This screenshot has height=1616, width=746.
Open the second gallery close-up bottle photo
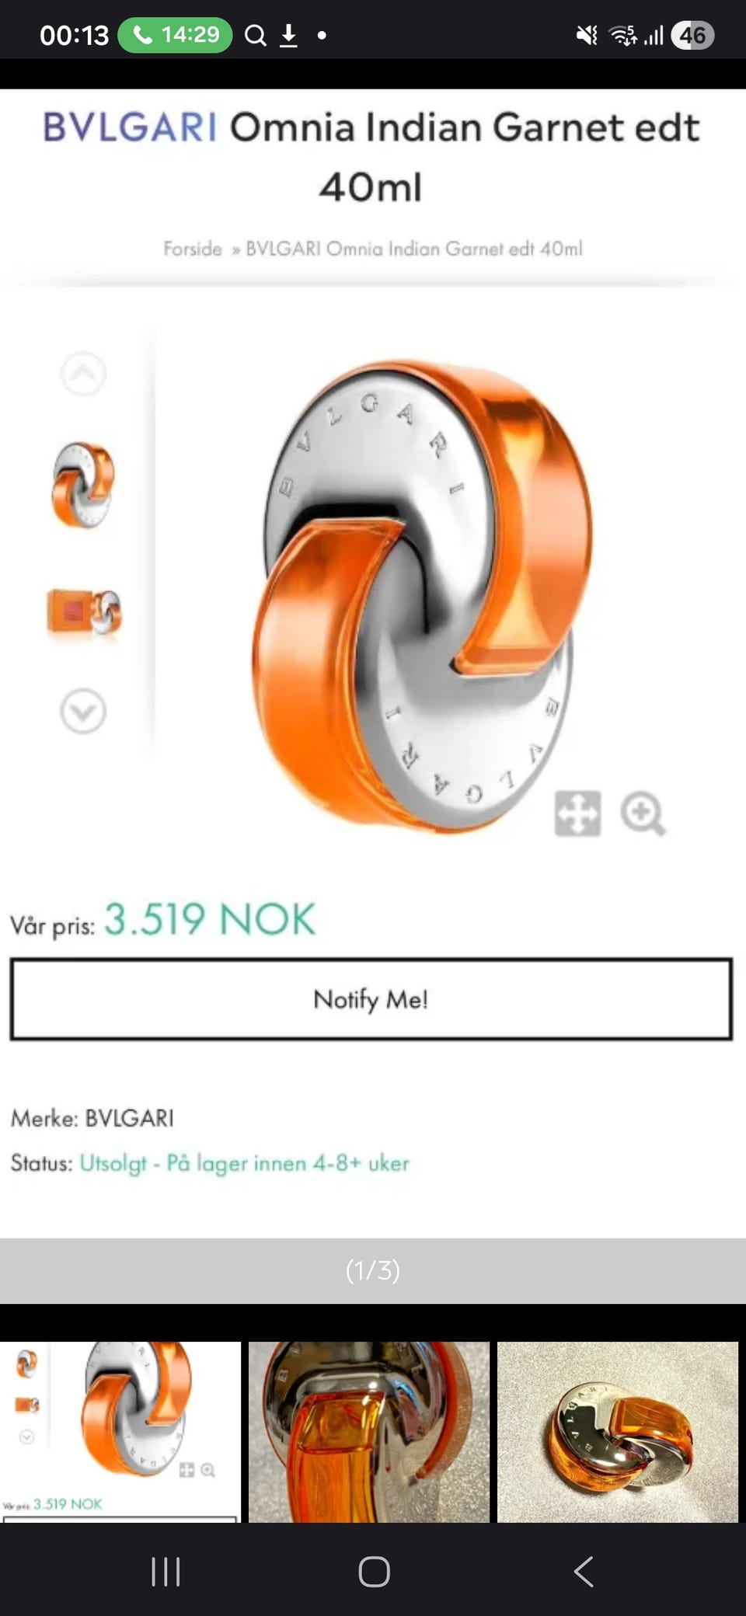coord(369,1431)
